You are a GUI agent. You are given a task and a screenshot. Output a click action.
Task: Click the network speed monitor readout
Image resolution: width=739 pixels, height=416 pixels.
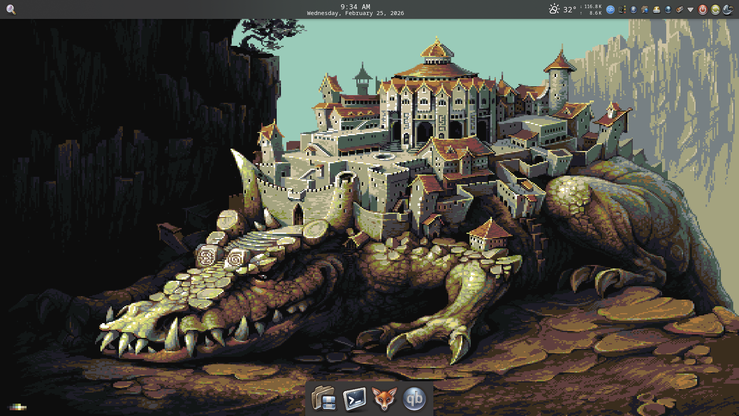(591, 10)
